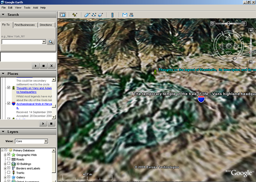
Task: Select the Fly To tab
Action: pos(6,25)
